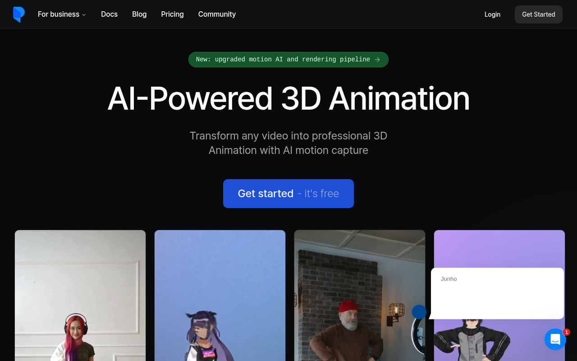Expand the 'For business' dropdown
Viewport: 577px width, 361px height.
(59, 14)
